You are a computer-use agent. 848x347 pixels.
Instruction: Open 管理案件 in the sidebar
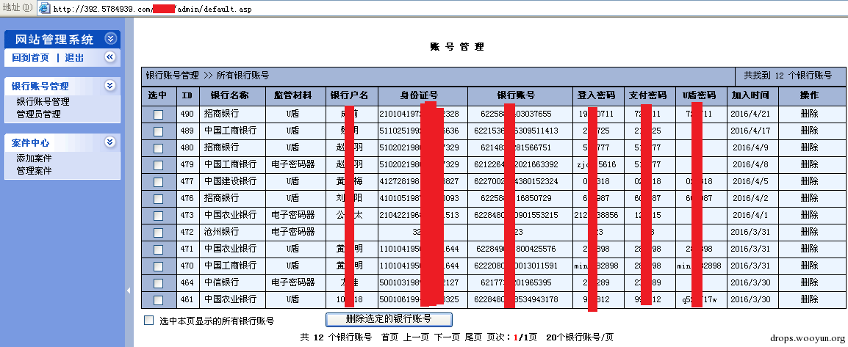coord(34,170)
